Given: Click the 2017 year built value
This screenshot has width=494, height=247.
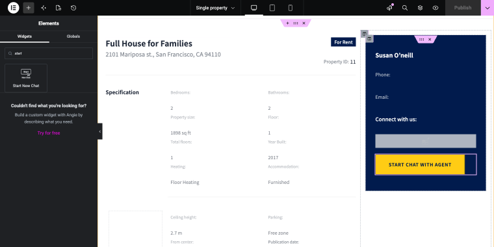Looking at the screenshot, I should [273, 157].
